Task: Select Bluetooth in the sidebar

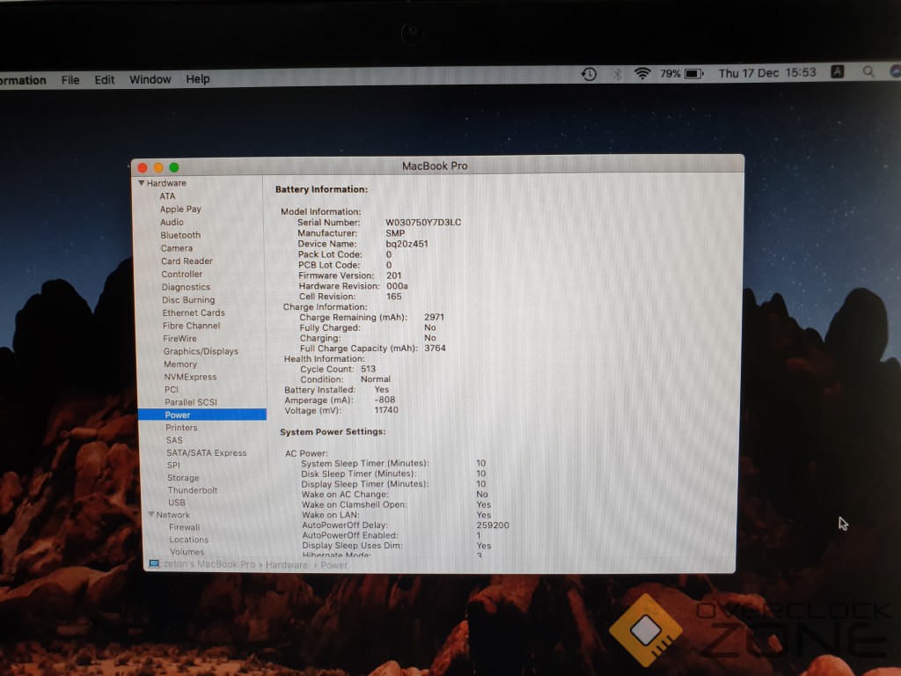Action: pos(180,235)
